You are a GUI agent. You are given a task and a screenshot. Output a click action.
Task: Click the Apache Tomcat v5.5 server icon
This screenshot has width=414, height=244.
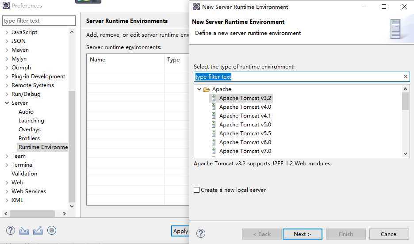click(214, 133)
